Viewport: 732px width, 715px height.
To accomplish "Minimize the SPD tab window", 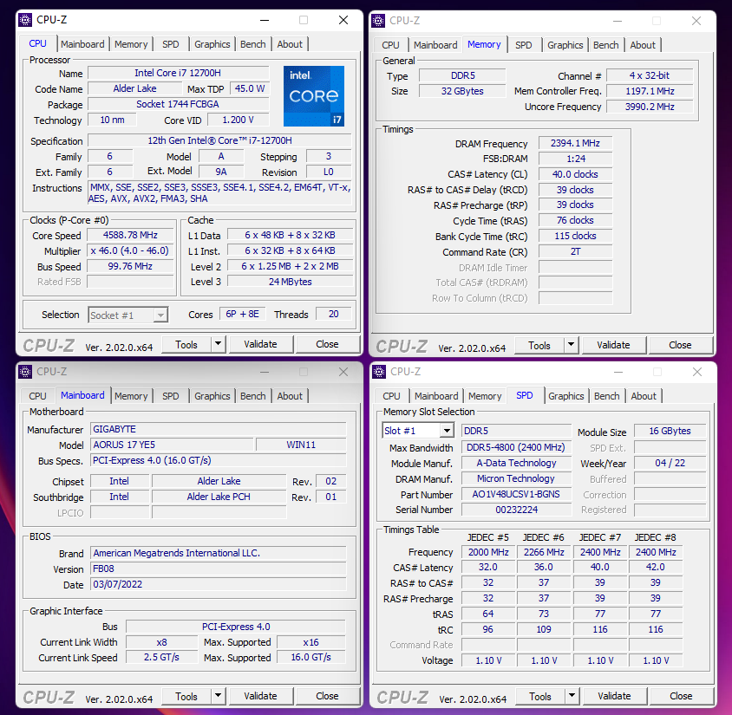I will [x=618, y=372].
